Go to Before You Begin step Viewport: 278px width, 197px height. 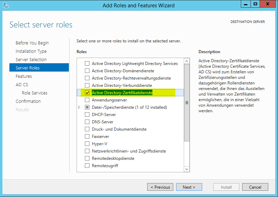32,43
